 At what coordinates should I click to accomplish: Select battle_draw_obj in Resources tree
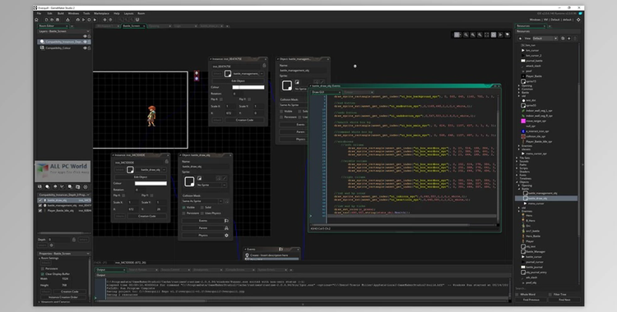[x=546, y=199]
